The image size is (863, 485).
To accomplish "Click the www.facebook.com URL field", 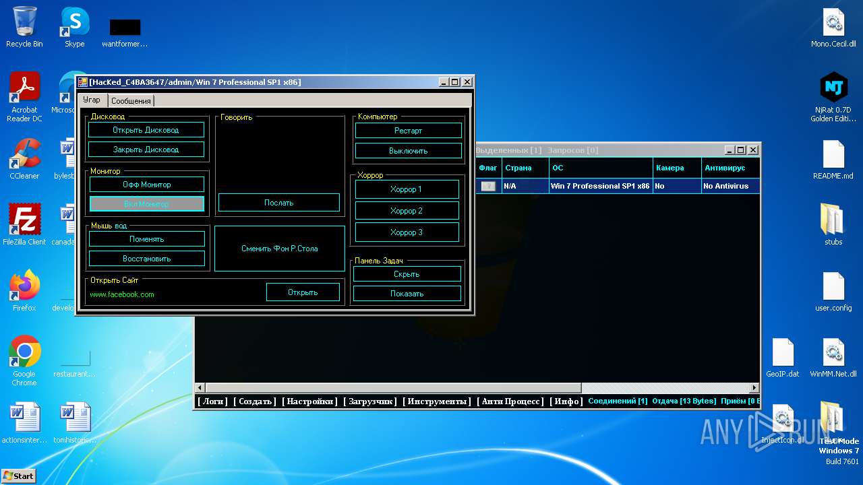I will pyautogui.click(x=174, y=294).
